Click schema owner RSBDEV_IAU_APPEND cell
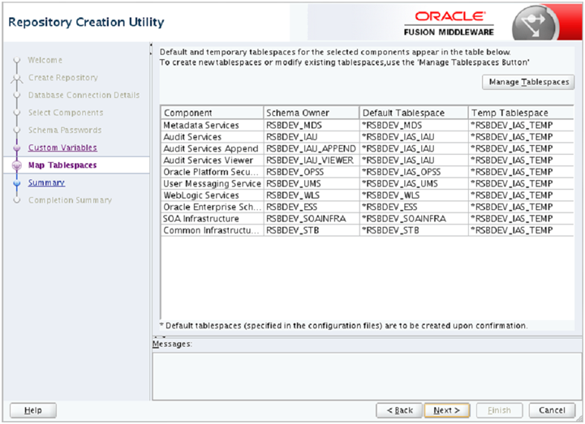Viewport: 585px width, 424px height. click(x=311, y=148)
